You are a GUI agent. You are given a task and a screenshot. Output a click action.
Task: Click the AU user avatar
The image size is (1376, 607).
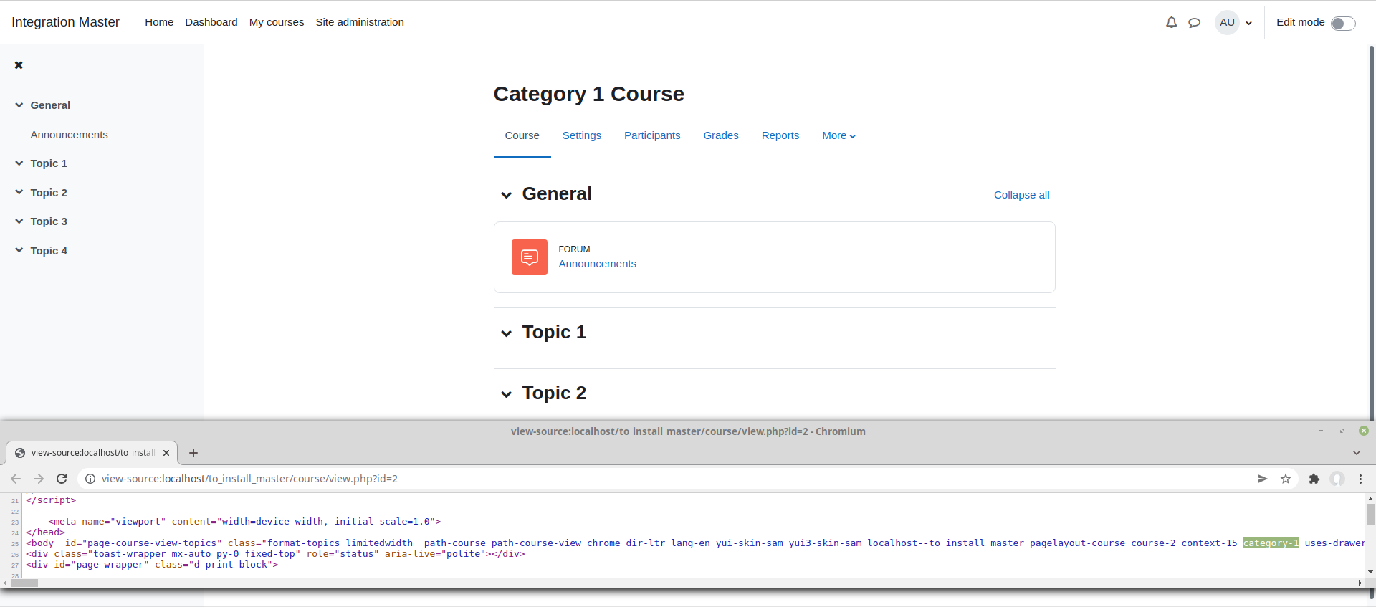[1227, 22]
